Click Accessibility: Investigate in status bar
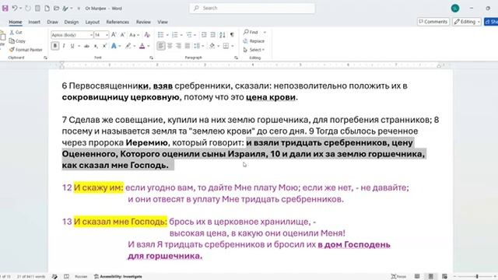Screen dimensions: 498x280 (118, 277)
